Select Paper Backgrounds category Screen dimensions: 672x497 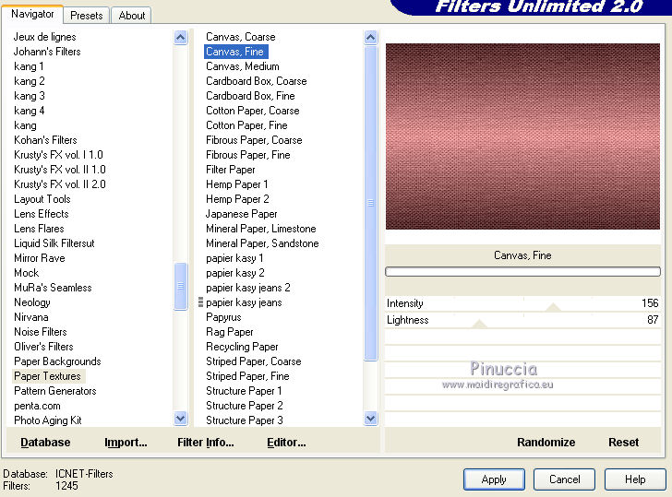pos(57,361)
